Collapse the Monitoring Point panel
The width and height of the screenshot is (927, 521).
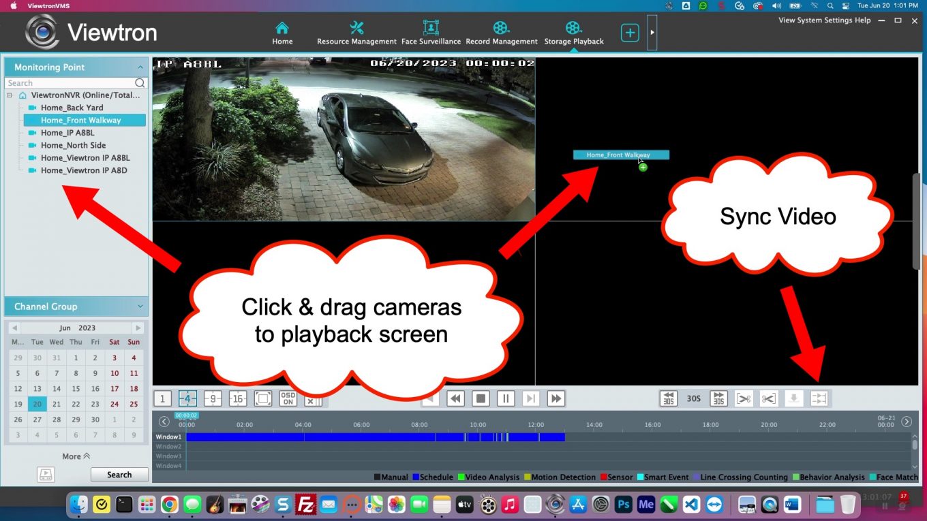[x=140, y=67]
